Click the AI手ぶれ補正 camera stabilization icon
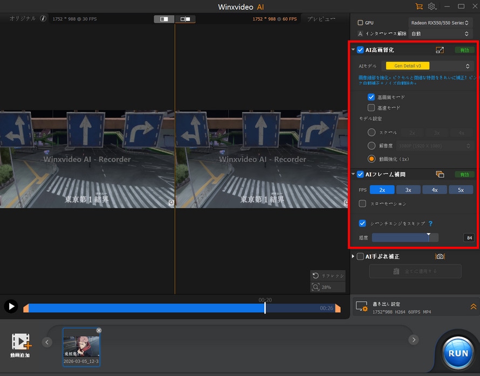Viewport: 480px width, 376px height. click(x=440, y=257)
